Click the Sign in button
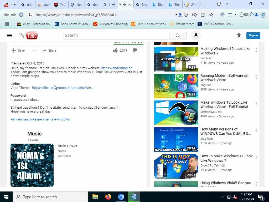Screen dimensions: 269x202 click(x=253, y=36)
